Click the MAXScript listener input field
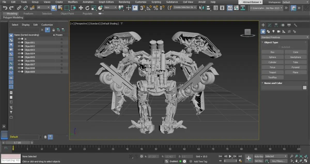The image size is (310, 164). coord(11,161)
